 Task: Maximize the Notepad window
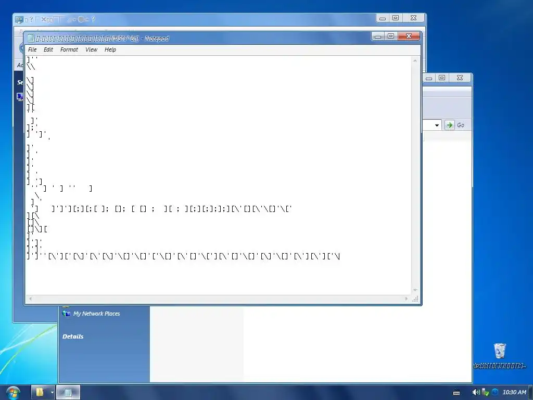coord(391,36)
